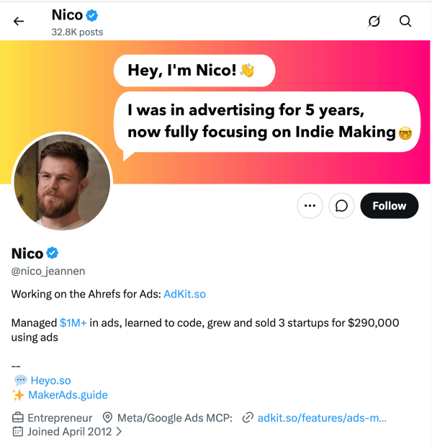Send a message via chat bubble icon

click(341, 205)
